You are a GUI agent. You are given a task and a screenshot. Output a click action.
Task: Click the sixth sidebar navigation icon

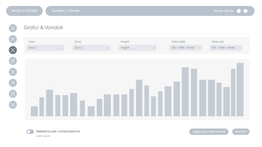(x=13, y=83)
